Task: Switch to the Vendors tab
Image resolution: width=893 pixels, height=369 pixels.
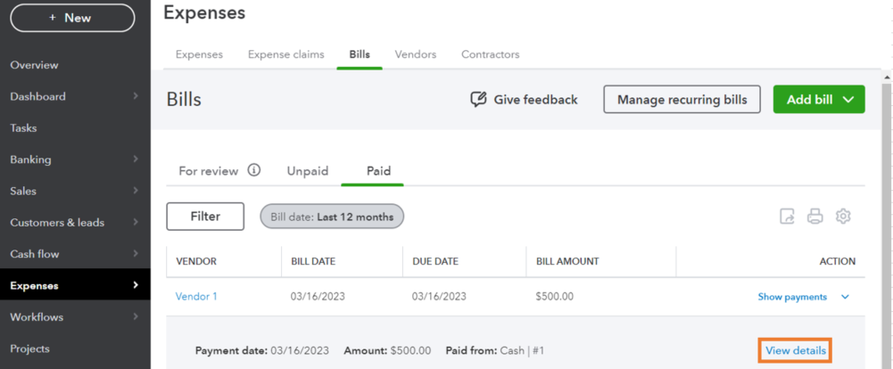Action: (x=416, y=54)
